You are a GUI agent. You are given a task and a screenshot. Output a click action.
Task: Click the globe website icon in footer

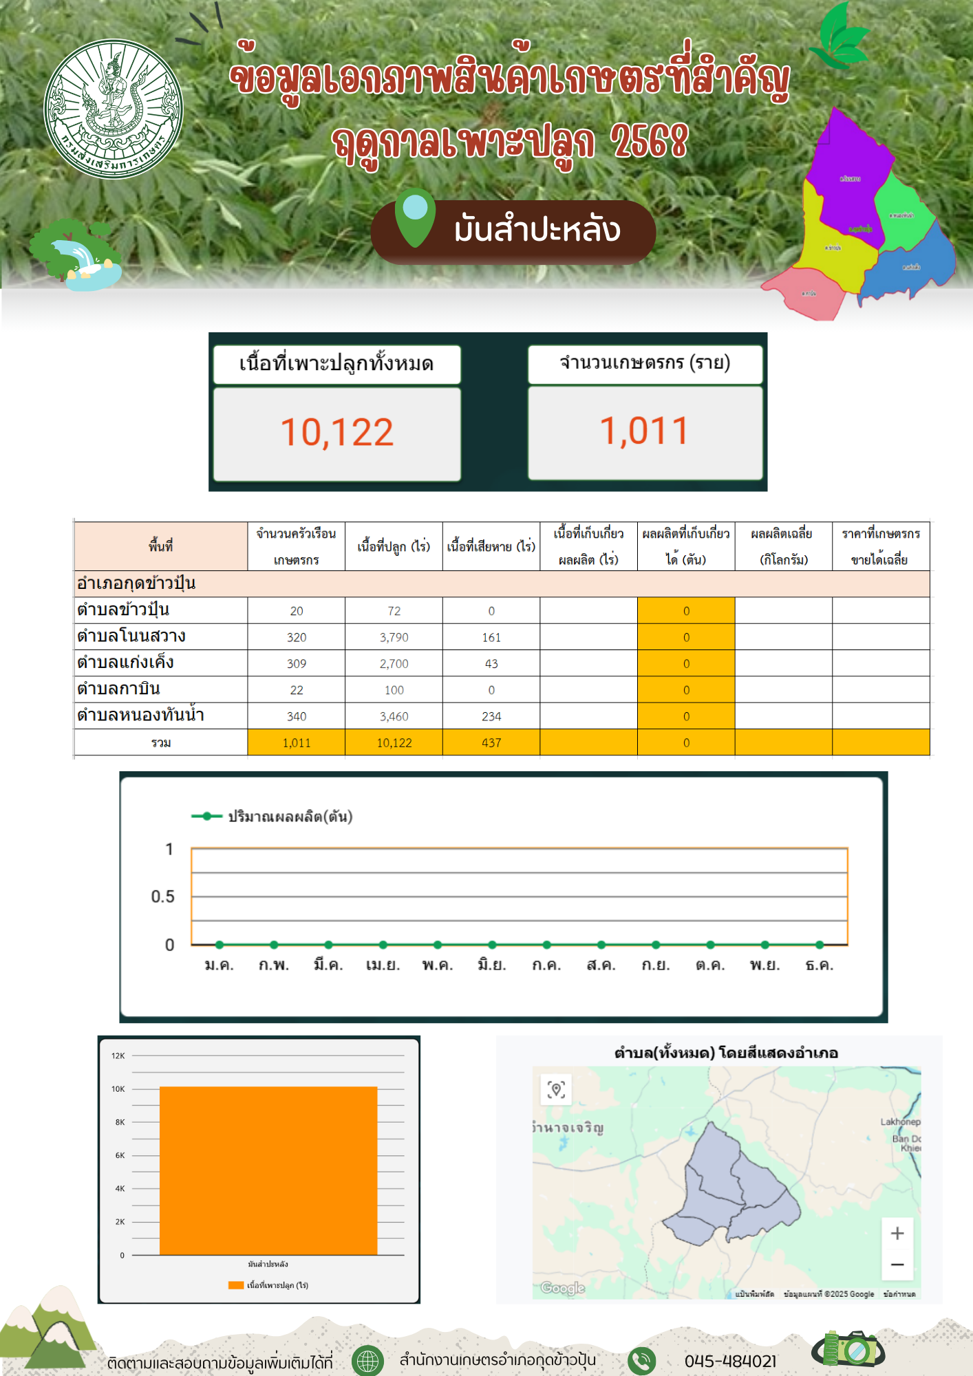[x=367, y=1360]
